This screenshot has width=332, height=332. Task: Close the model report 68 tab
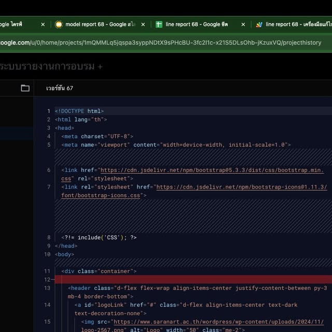coord(143,24)
